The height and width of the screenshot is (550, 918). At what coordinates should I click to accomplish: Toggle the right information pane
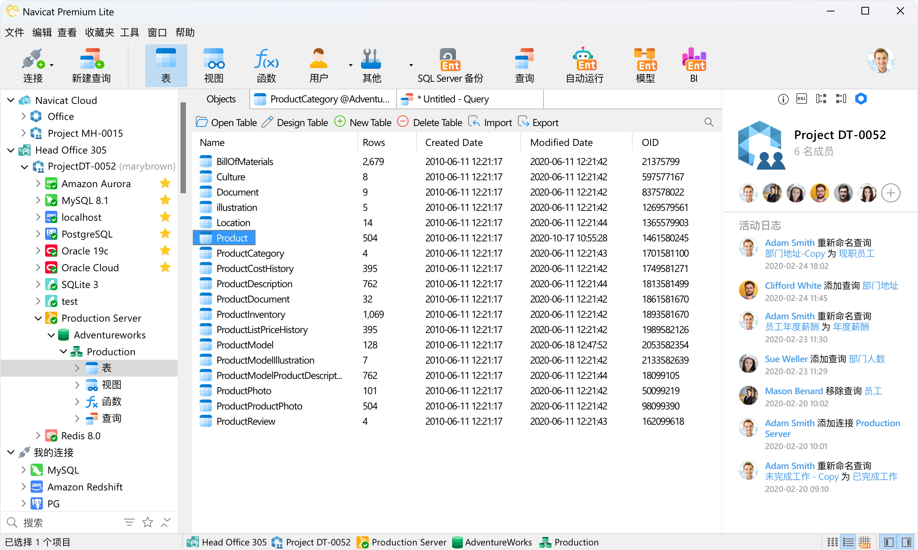[906, 542]
